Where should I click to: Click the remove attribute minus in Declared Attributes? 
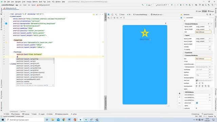point(211,24)
